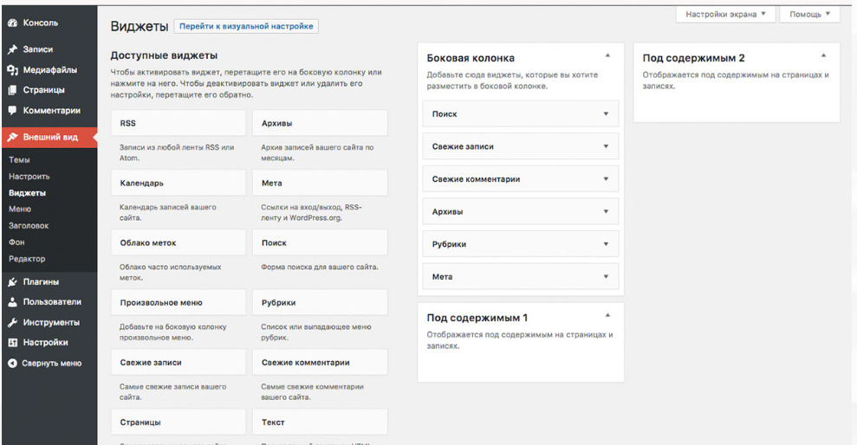This screenshot has width=857, height=445.
Task: Open Пользователи in the admin menu
Action: (52, 302)
